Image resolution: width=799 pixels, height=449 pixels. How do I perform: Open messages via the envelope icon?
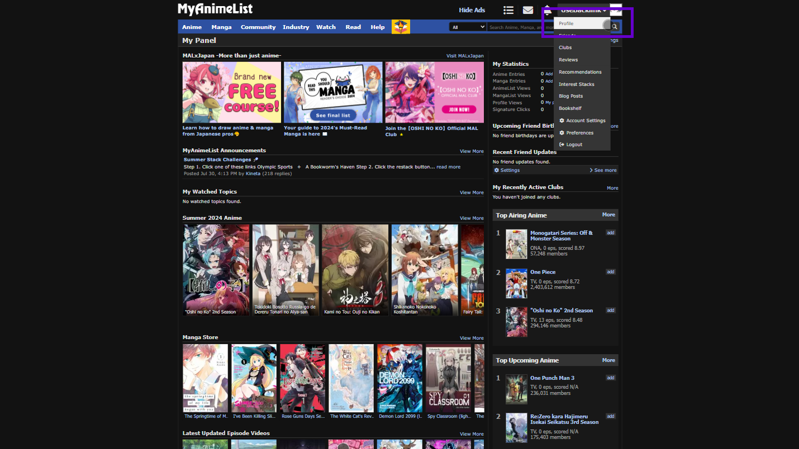(x=527, y=10)
